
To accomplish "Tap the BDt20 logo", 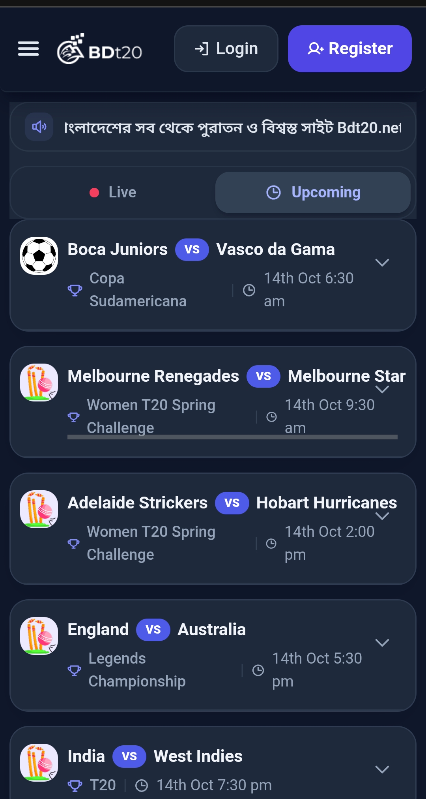I will pos(99,49).
